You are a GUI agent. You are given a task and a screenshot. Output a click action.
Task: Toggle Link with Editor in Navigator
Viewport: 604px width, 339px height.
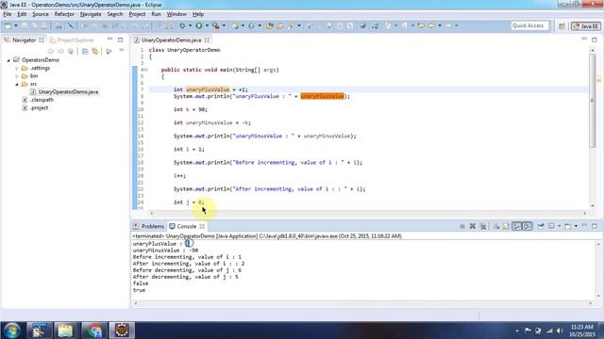coord(94,52)
